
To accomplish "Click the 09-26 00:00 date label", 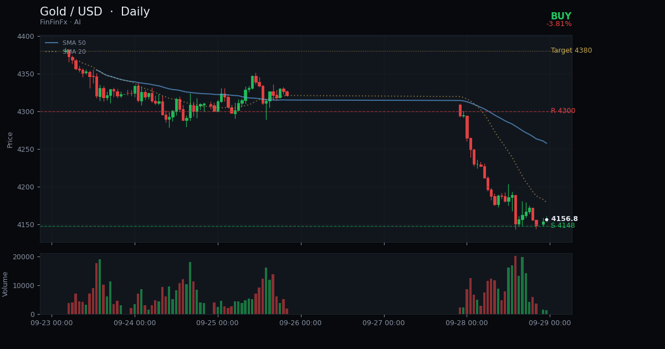I will (300, 323).
